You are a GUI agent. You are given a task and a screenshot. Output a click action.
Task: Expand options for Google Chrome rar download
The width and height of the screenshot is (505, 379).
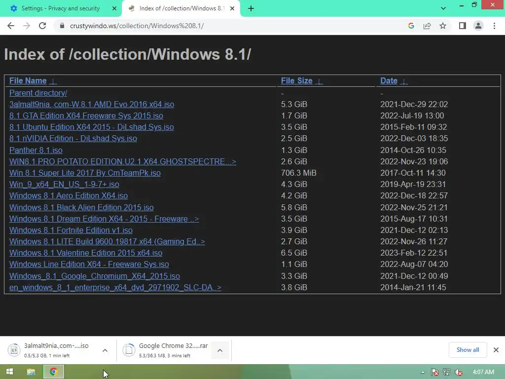(x=220, y=350)
